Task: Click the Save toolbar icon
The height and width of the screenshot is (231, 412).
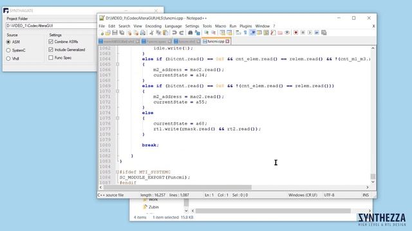Action: point(115,33)
